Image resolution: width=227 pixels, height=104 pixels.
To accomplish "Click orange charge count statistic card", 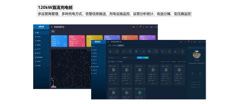I will (x=130, y=38).
